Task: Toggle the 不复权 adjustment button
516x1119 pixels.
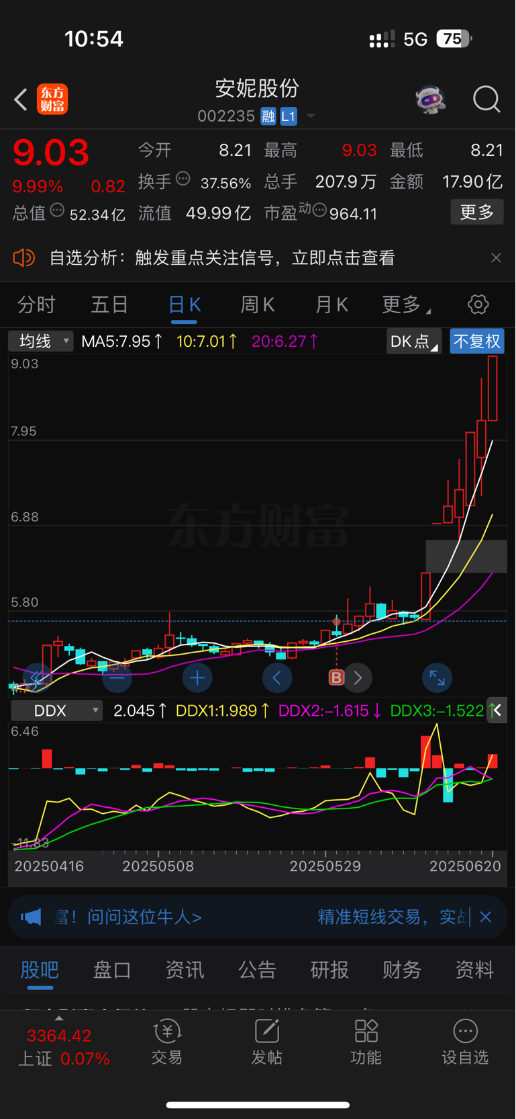Action: point(477,341)
